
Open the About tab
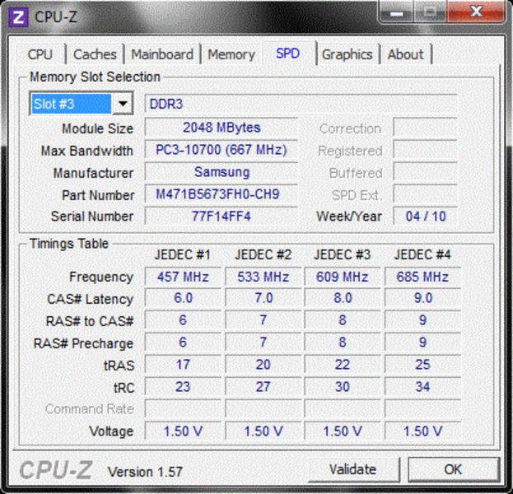tap(405, 54)
